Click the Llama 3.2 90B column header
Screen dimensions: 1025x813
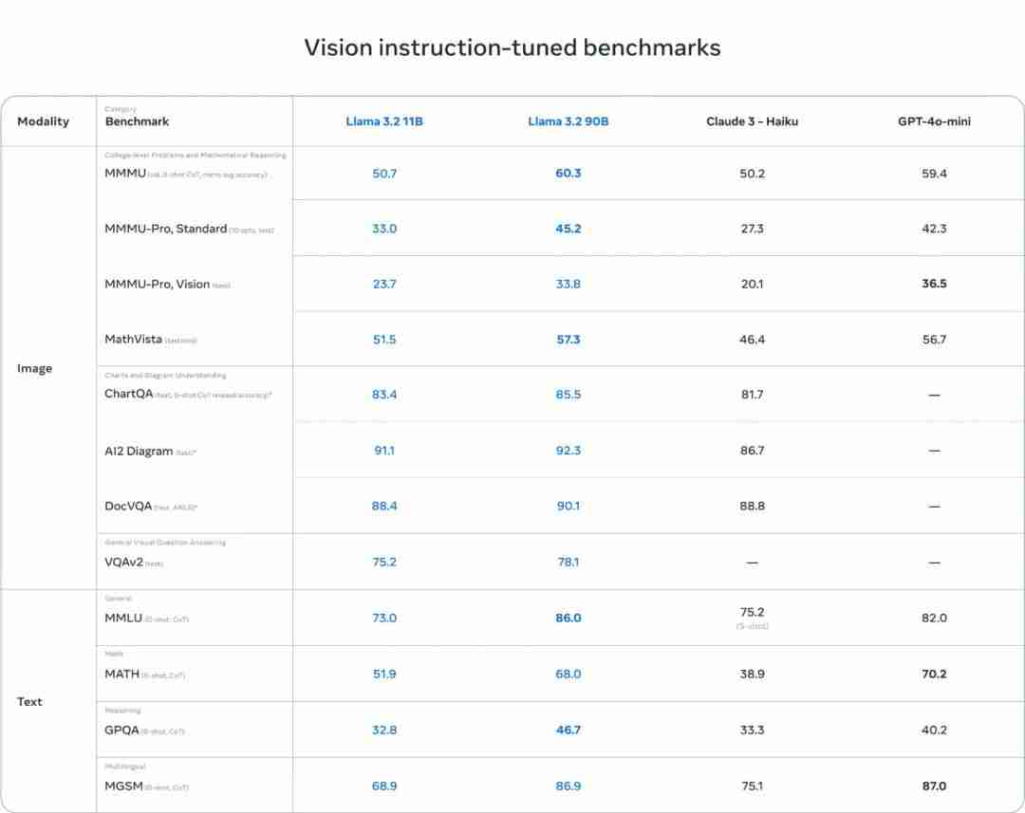click(568, 121)
